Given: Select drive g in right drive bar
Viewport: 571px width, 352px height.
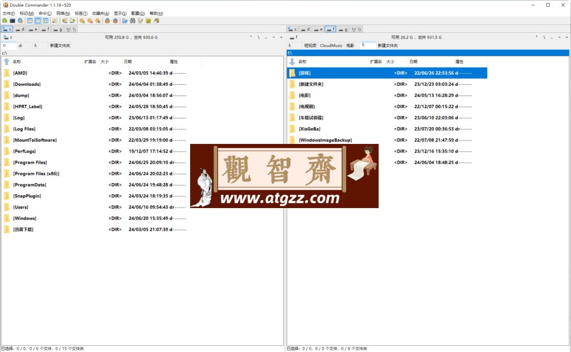Looking at the screenshot, I should point(343,29).
